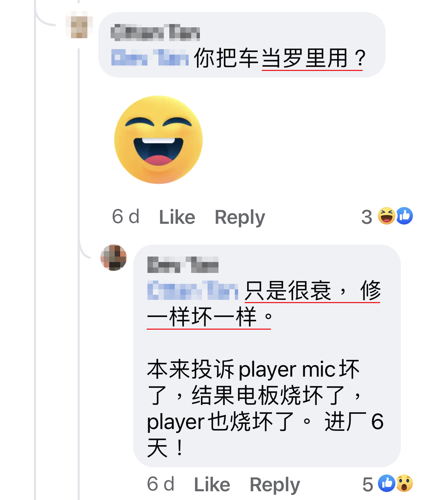
Task: Open the 6 d timestamp under the laughing sticker
Action: 126,217
